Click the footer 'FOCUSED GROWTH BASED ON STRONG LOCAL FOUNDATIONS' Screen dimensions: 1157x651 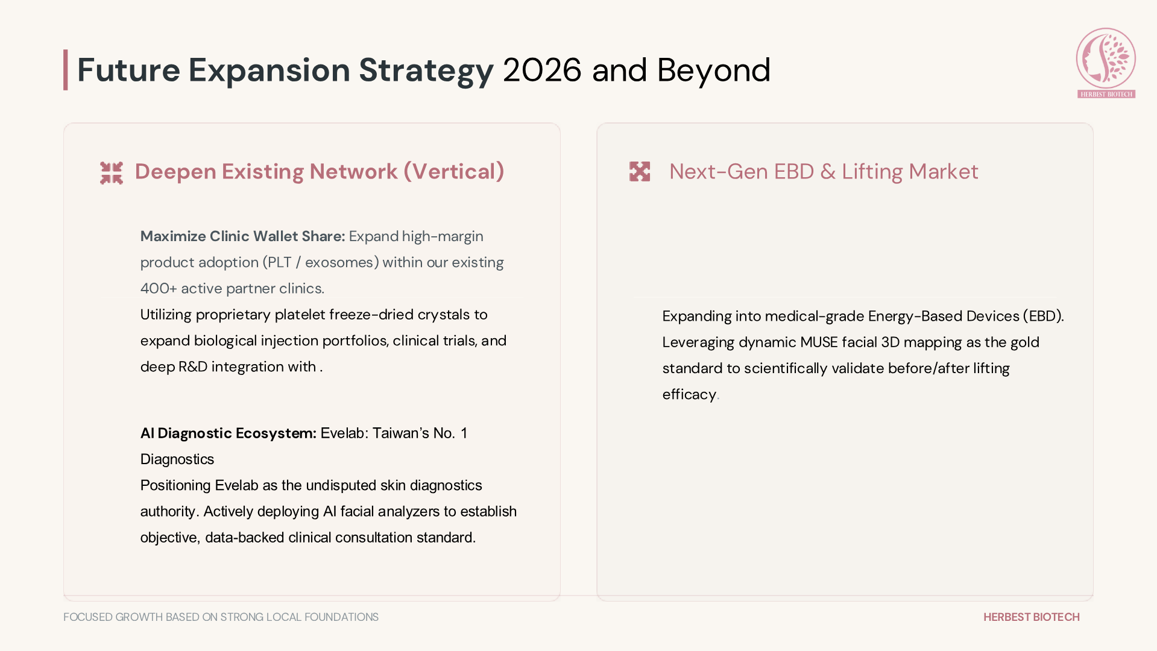pyautogui.click(x=221, y=617)
